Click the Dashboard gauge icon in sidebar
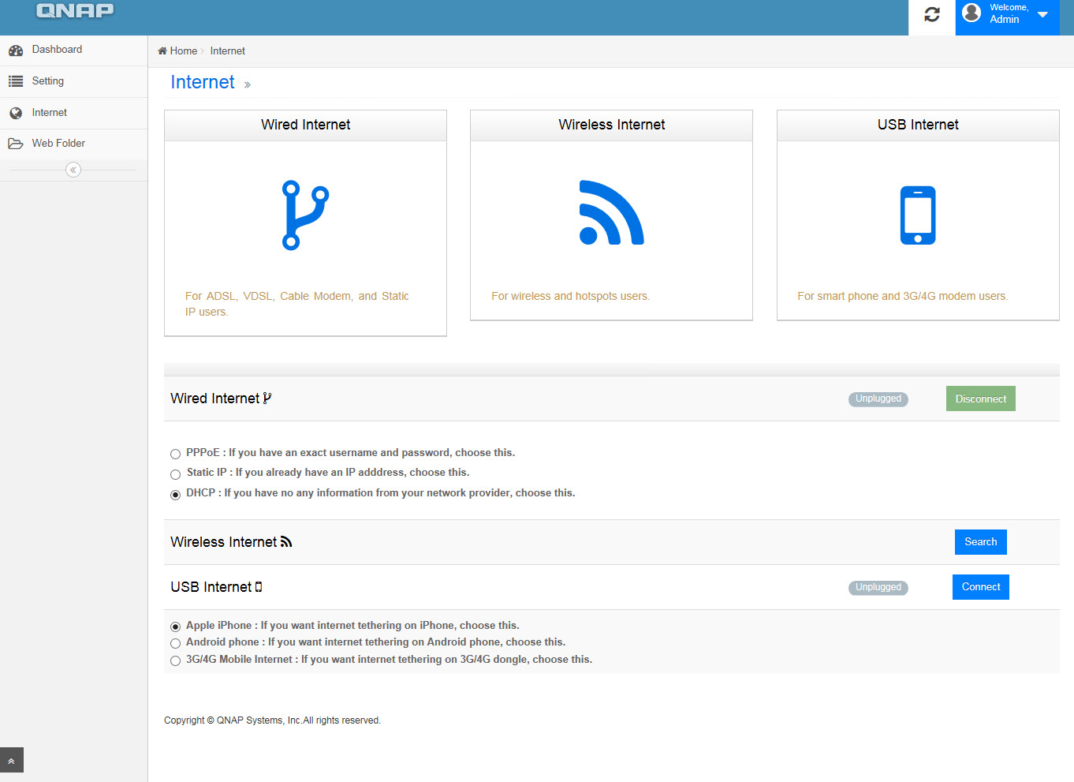Viewport: 1074px width, 782px height. coord(16,50)
